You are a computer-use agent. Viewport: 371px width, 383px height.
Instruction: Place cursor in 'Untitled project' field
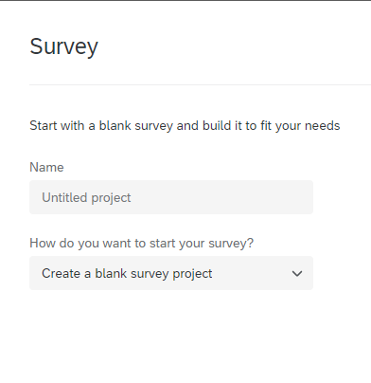coord(171,197)
